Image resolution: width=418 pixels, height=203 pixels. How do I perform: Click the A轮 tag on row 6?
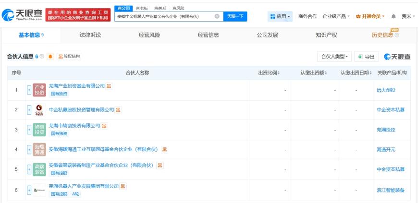coord(75,194)
